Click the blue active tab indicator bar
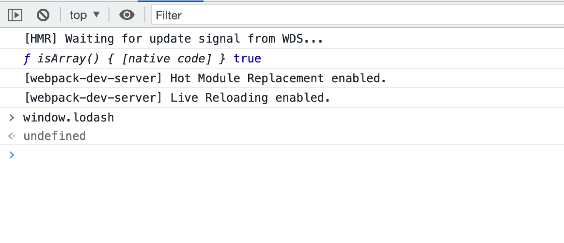 coord(171,1)
